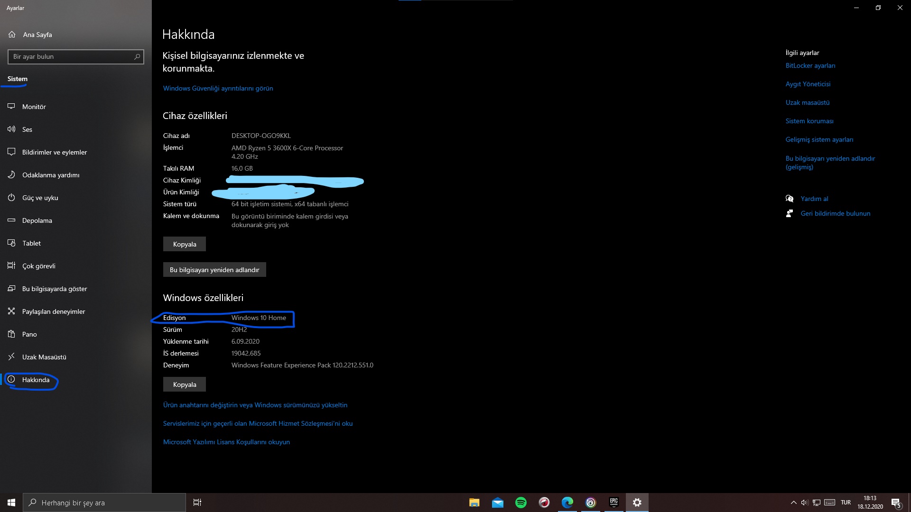Click the Çok görevli icon

(11, 266)
